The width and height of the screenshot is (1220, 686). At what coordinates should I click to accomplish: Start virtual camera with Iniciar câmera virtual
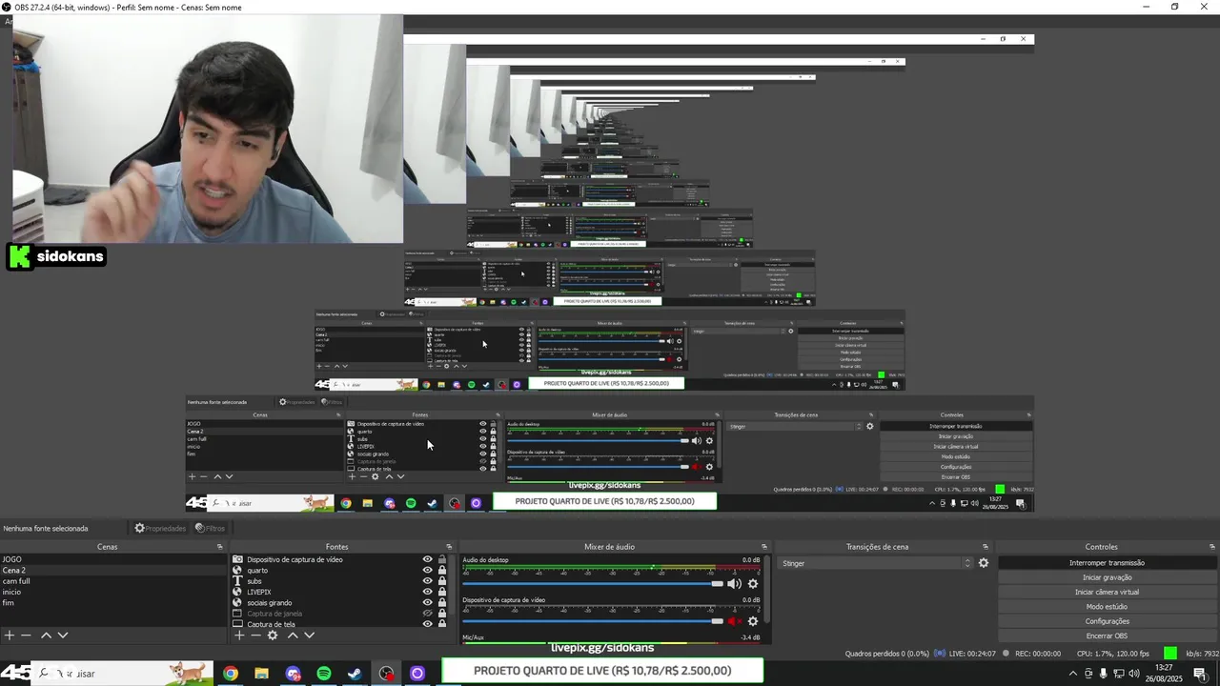[x=1107, y=592]
